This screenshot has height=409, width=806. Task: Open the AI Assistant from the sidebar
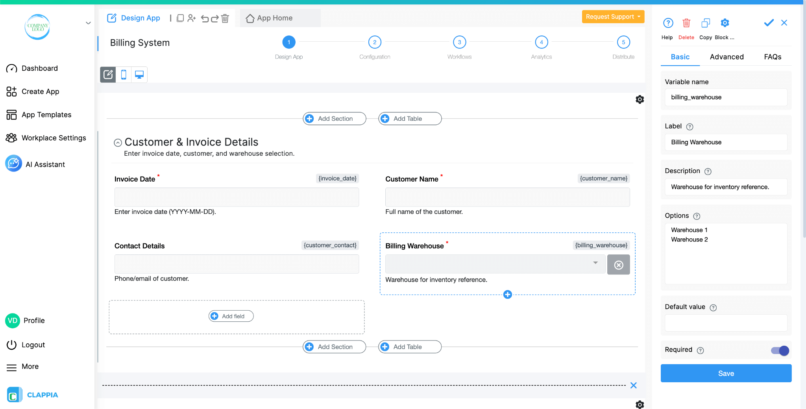tap(45, 164)
